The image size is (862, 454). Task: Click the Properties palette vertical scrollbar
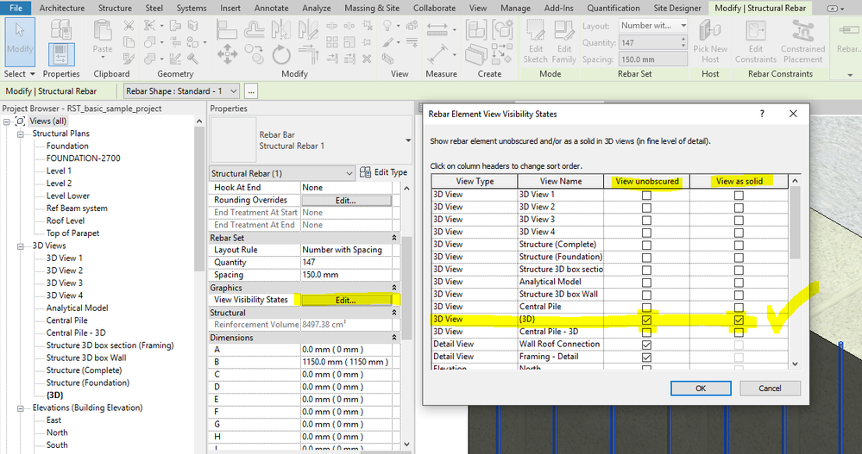coord(406,315)
